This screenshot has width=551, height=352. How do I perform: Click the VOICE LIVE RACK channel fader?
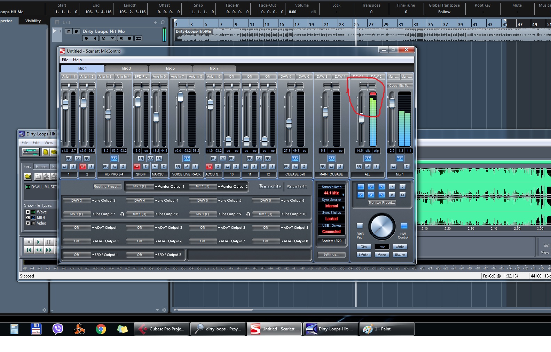tap(180, 97)
